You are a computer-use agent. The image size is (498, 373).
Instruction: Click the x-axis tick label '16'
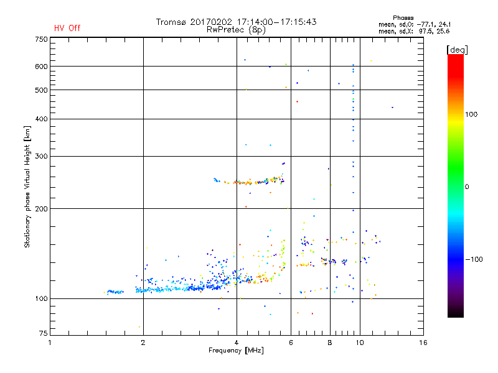423,343
